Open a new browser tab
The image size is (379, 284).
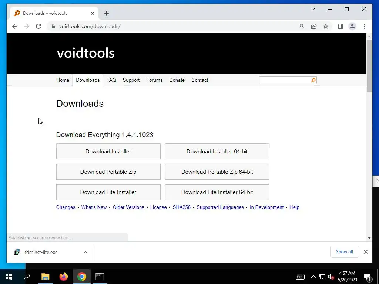click(x=107, y=13)
